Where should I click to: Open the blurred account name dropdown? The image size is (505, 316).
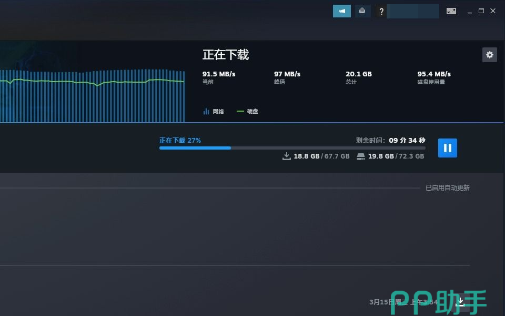click(412, 11)
